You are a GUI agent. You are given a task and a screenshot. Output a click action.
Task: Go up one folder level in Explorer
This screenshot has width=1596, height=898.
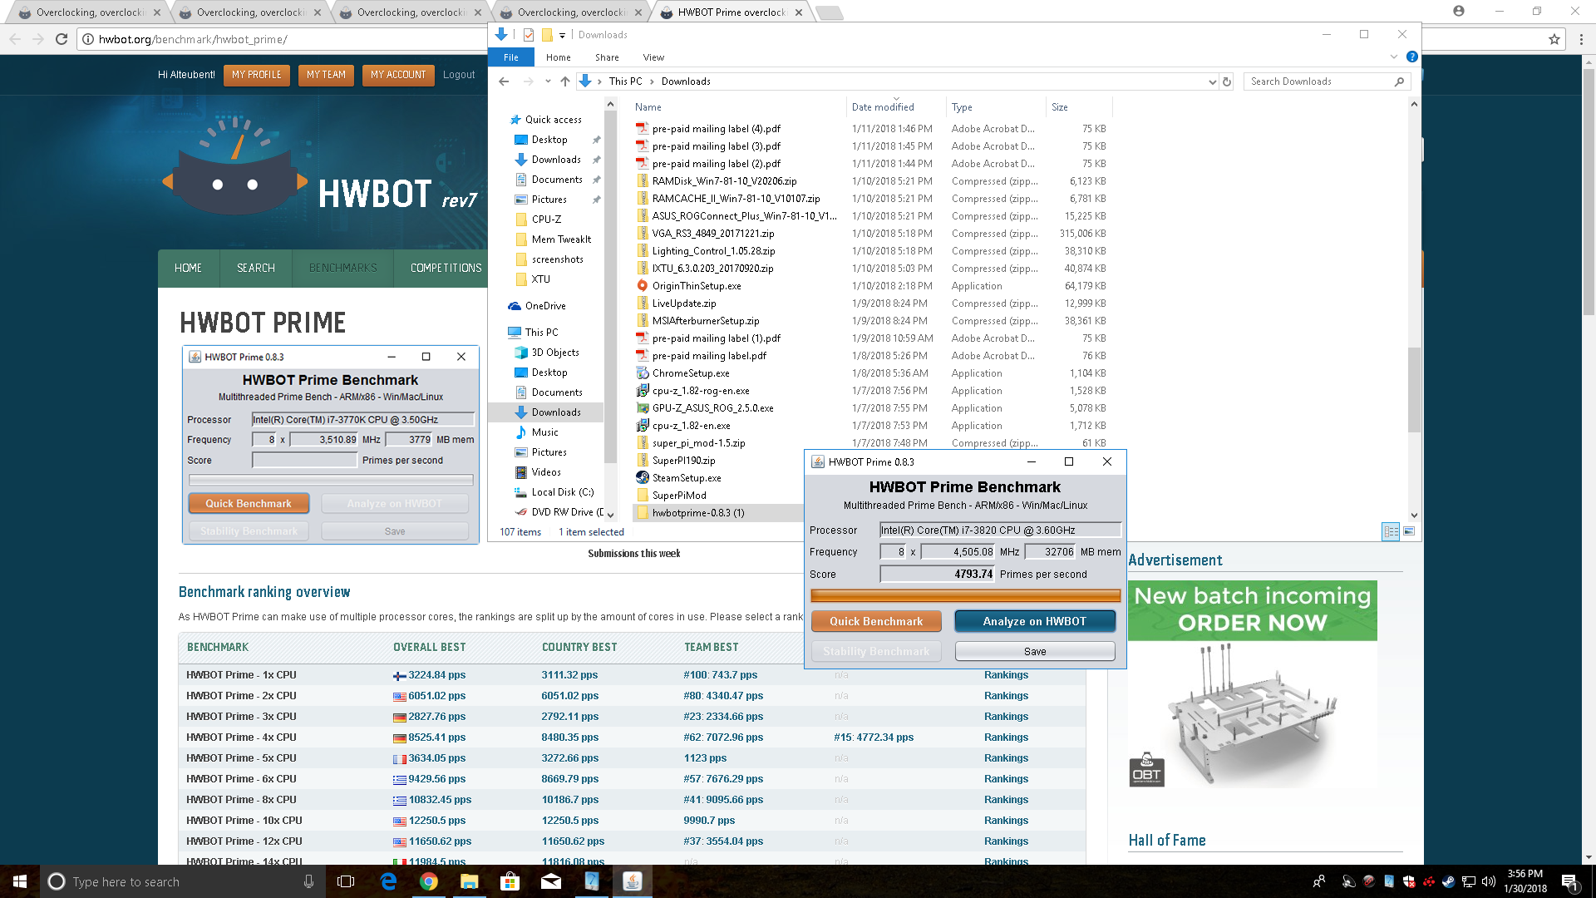(565, 81)
